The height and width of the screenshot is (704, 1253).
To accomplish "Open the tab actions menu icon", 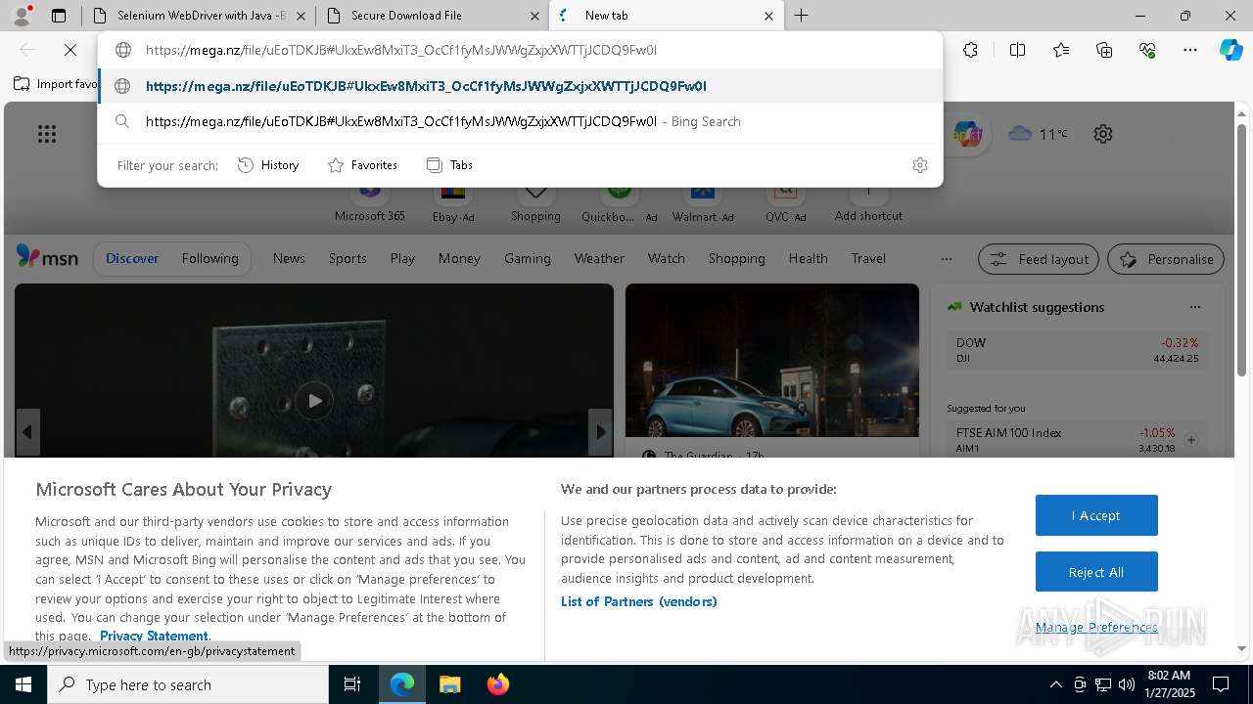I will click(59, 16).
